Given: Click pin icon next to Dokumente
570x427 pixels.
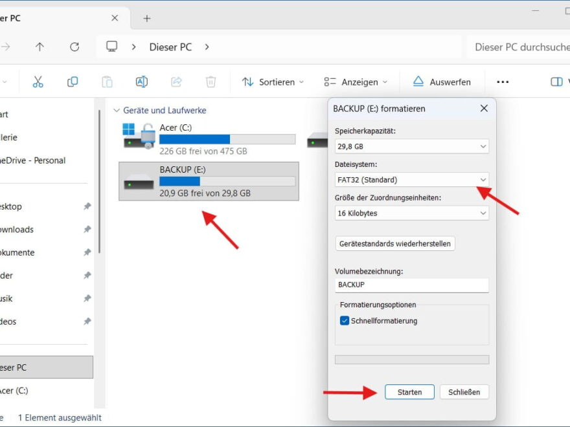Looking at the screenshot, I should (x=87, y=252).
